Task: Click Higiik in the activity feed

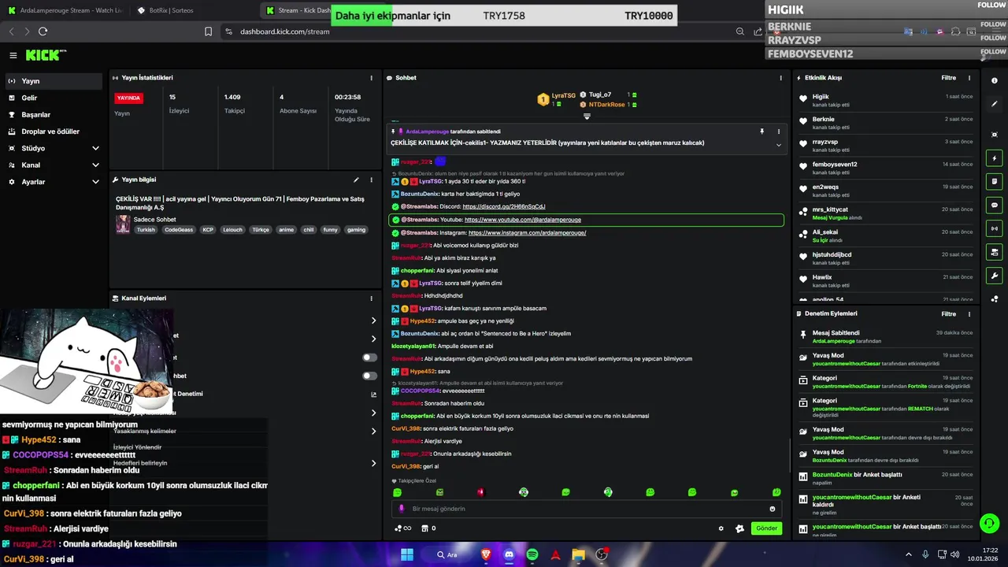Action: click(x=821, y=97)
